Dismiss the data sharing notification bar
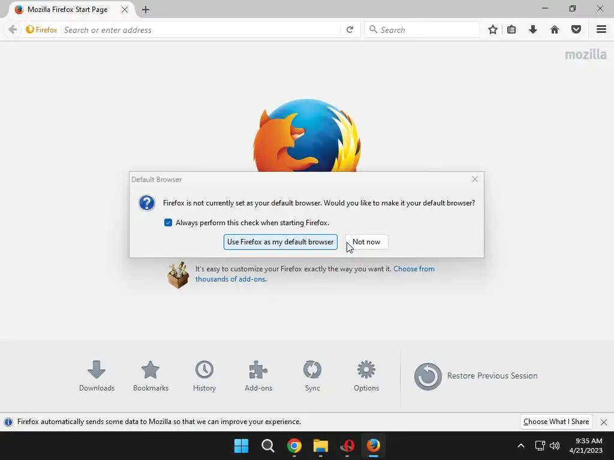The width and height of the screenshot is (614, 460). (x=603, y=422)
